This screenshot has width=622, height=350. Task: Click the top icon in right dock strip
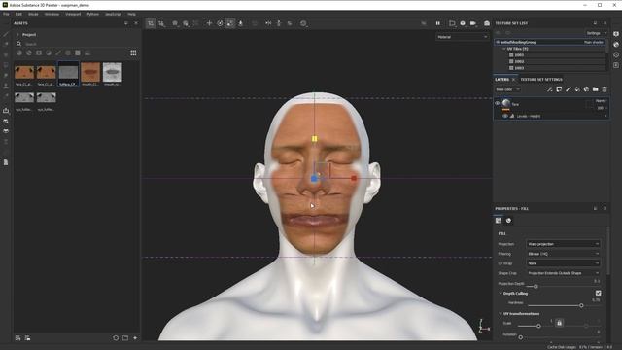click(616, 34)
